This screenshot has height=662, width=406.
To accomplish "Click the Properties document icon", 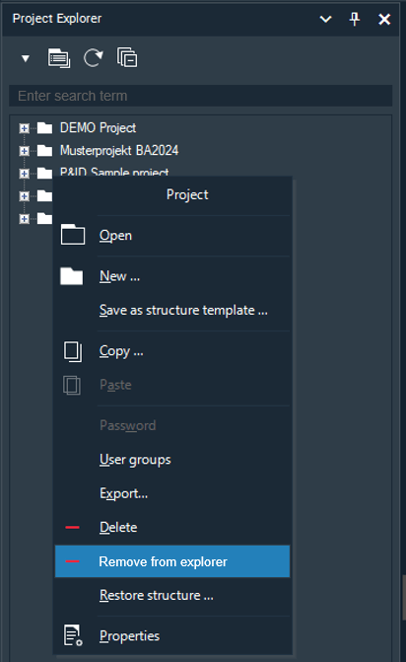I will (x=73, y=635).
